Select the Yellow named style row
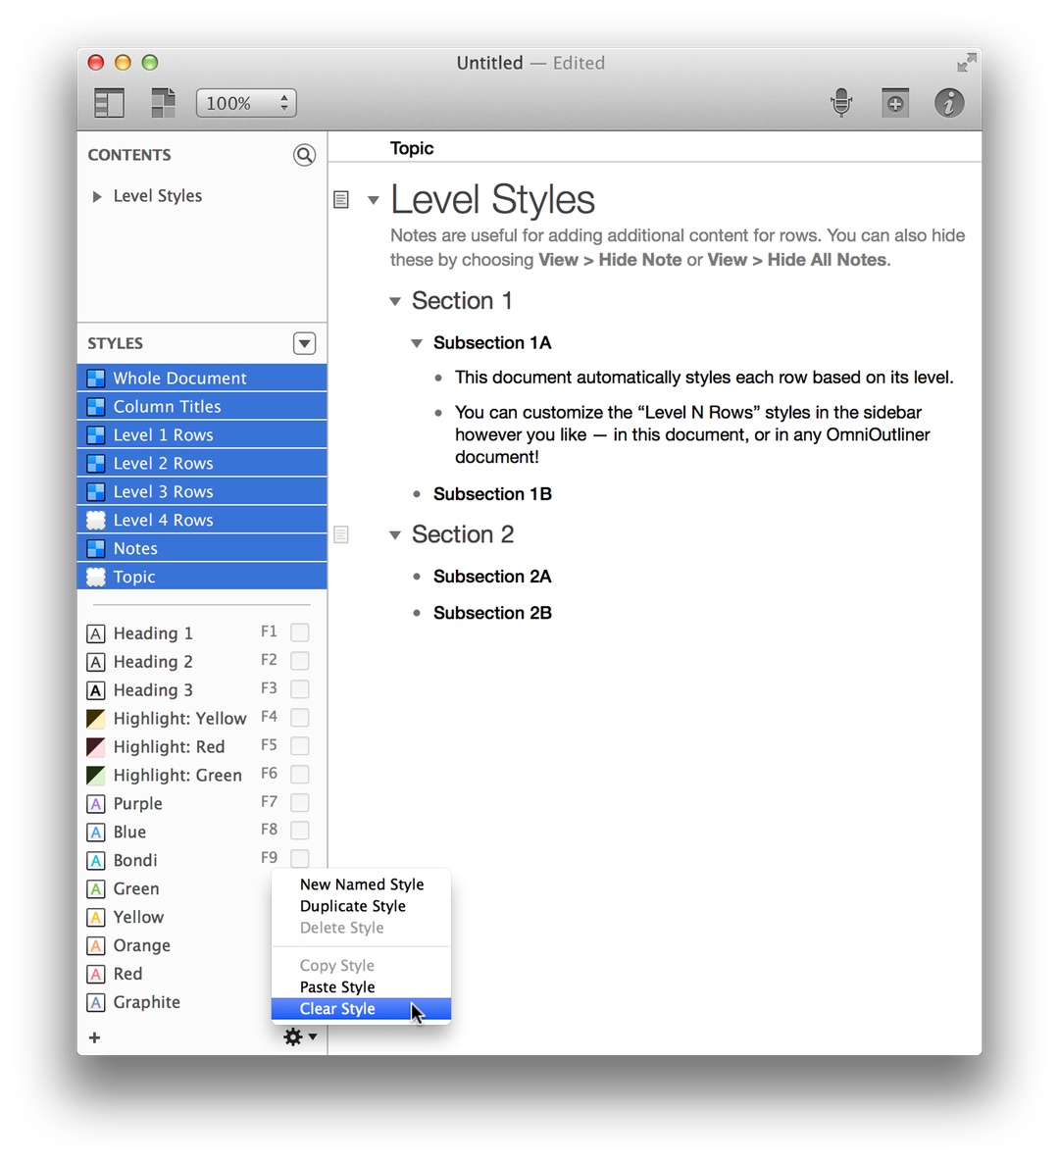The width and height of the screenshot is (1059, 1162). (202, 918)
